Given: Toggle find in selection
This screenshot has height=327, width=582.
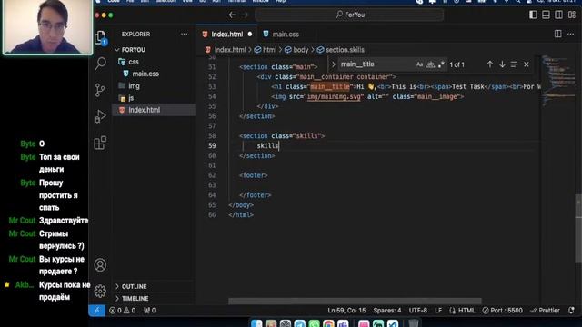Looking at the screenshot, I should (514, 64).
